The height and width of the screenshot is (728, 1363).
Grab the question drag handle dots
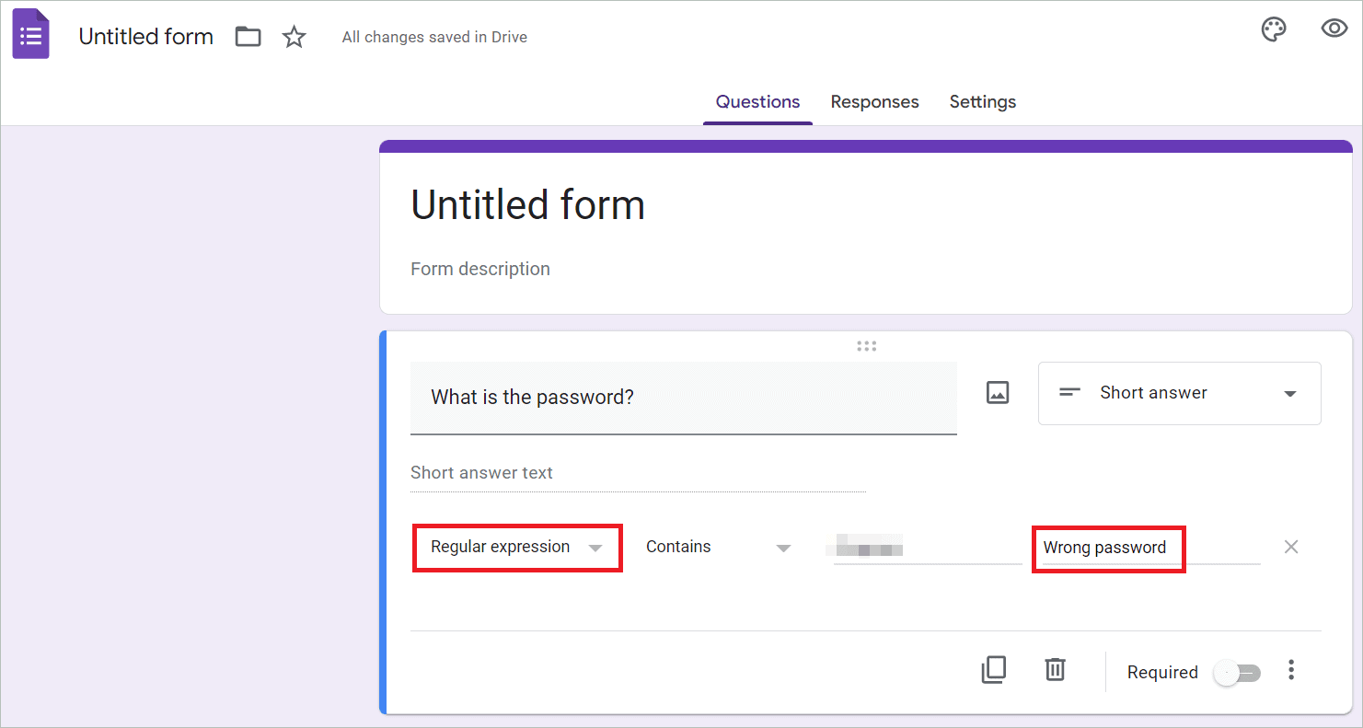(866, 345)
